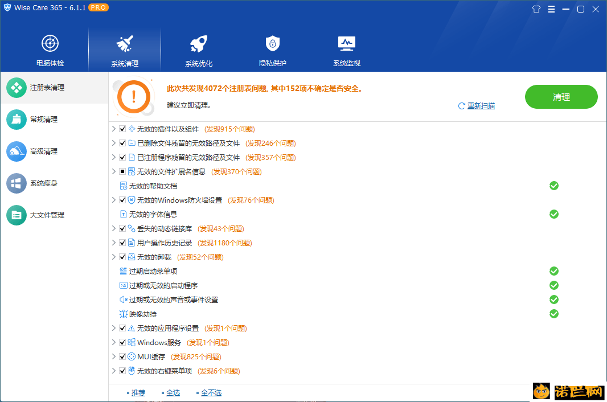Select the 过期或无效的启动程序 row text
This screenshot has width=607, height=402.
[163, 285]
